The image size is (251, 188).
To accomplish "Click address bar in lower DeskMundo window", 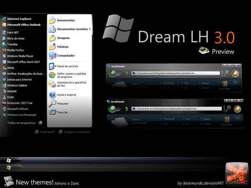I will (177, 109).
